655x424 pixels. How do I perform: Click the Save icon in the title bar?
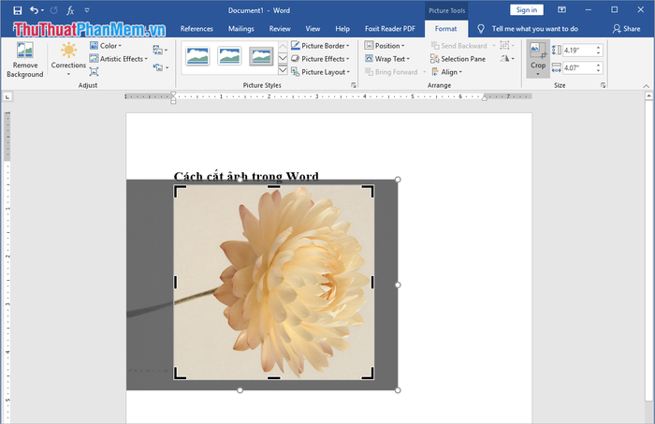pos(17,10)
